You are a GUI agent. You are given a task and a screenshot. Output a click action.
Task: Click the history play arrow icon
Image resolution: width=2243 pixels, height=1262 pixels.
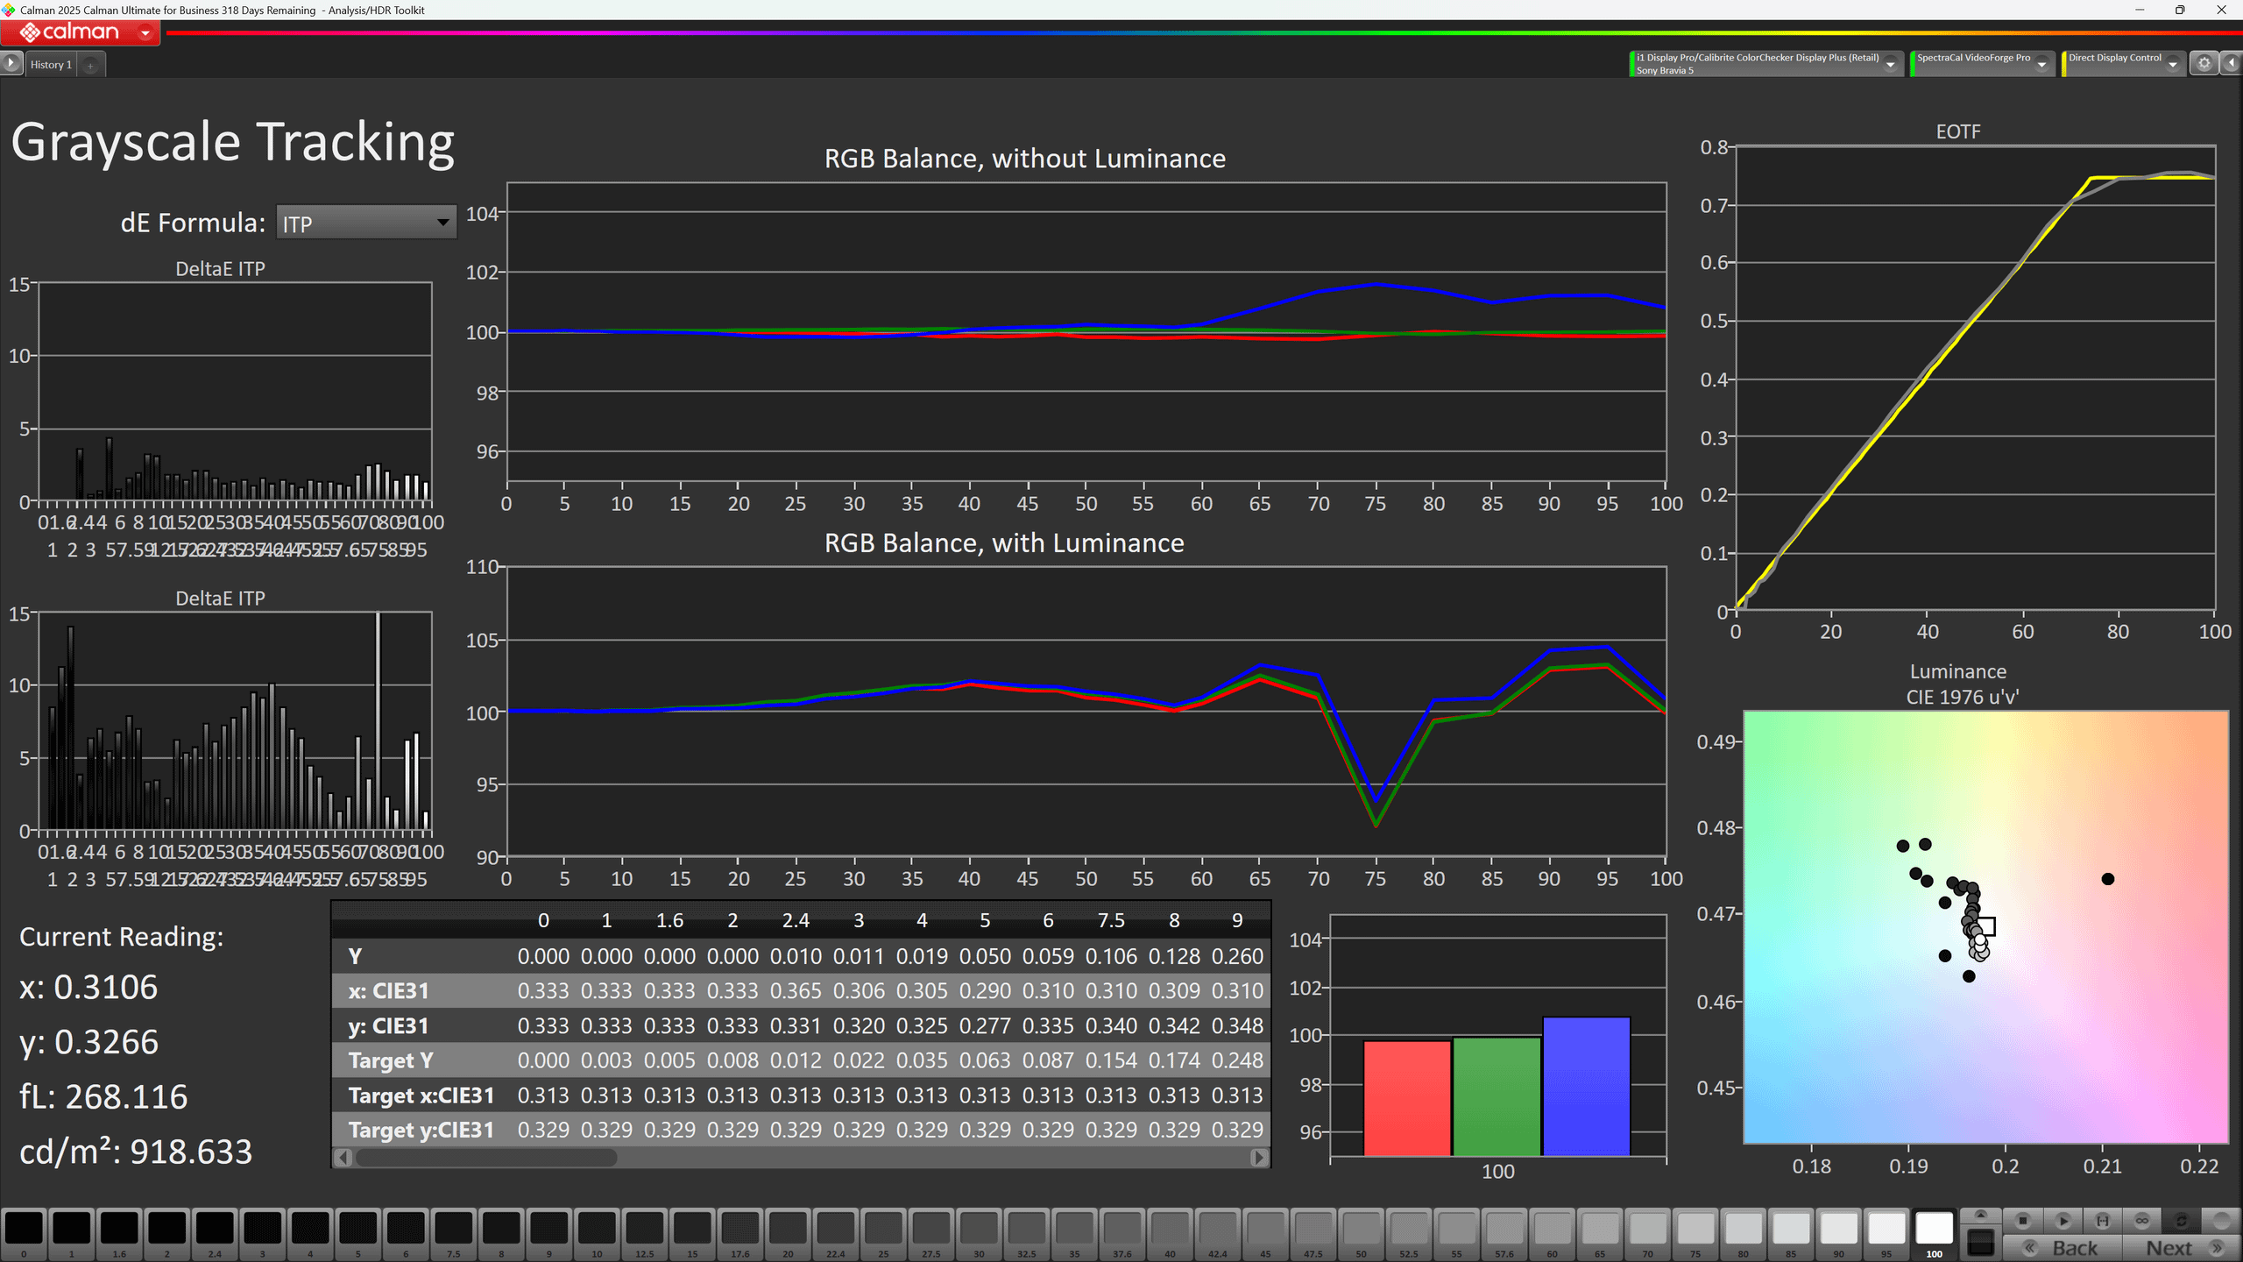click(x=11, y=63)
